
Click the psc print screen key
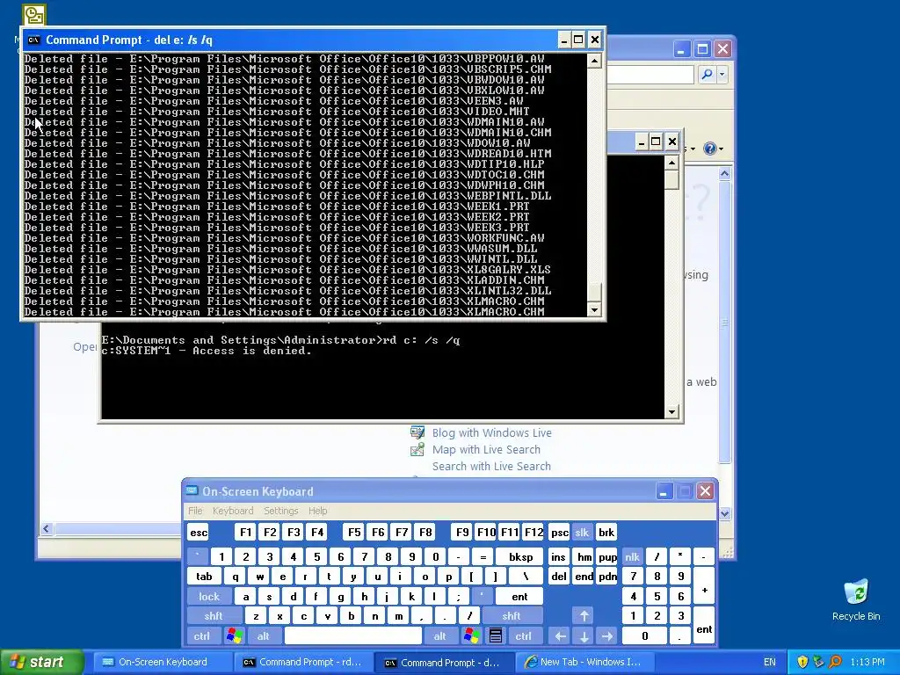(559, 532)
